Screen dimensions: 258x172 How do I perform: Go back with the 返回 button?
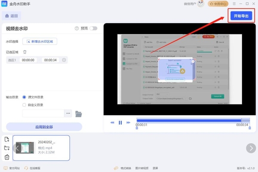[x=11, y=16]
